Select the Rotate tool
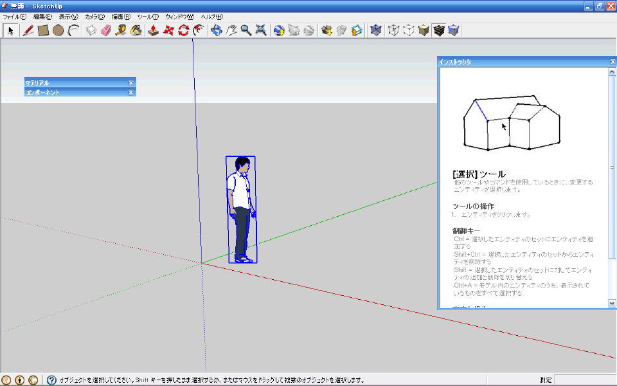 click(183, 30)
